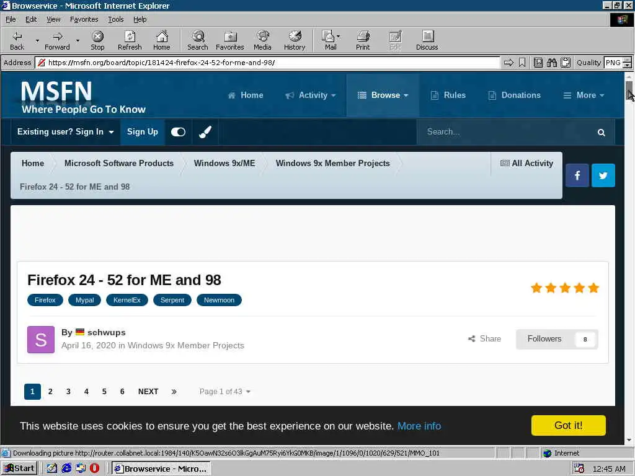Click the Back toolbar button
Image resolution: width=635 pixels, height=476 pixels.
tap(17, 40)
